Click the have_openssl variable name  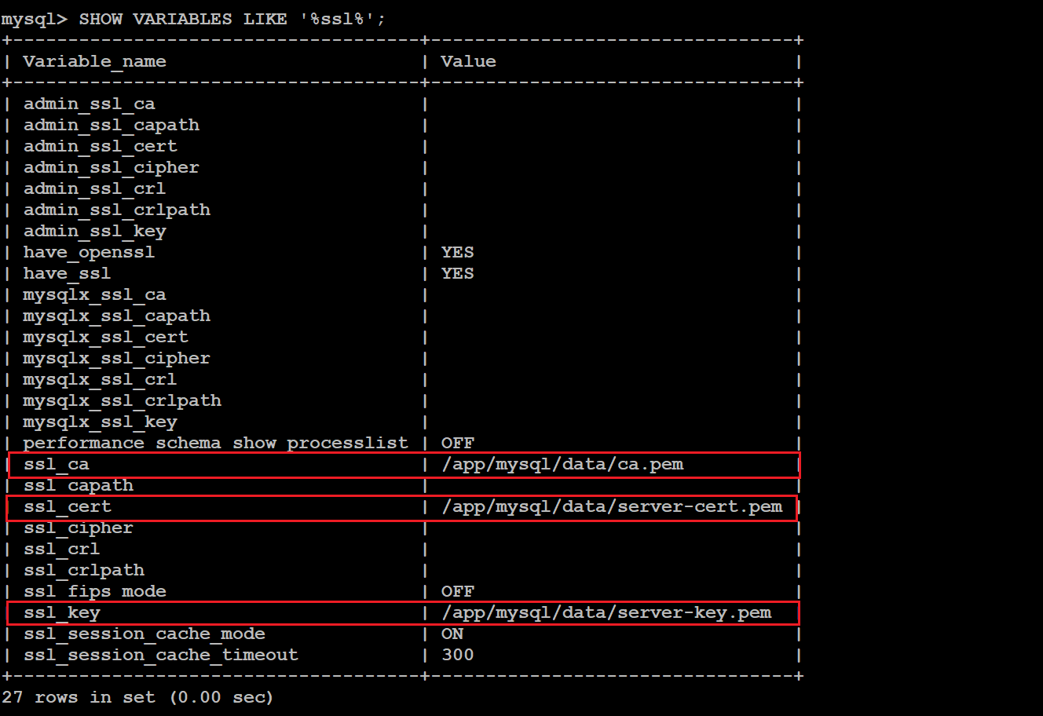[x=89, y=252]
